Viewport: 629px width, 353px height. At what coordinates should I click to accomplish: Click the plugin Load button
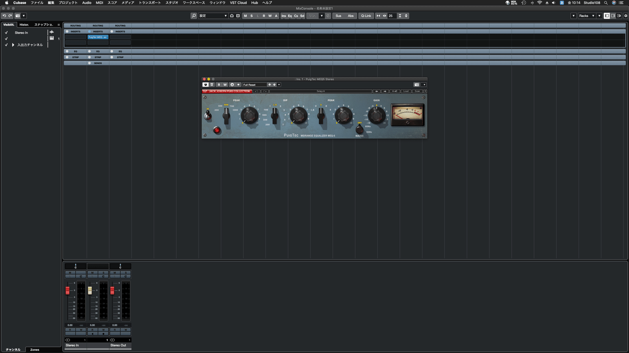pos(406,91)
